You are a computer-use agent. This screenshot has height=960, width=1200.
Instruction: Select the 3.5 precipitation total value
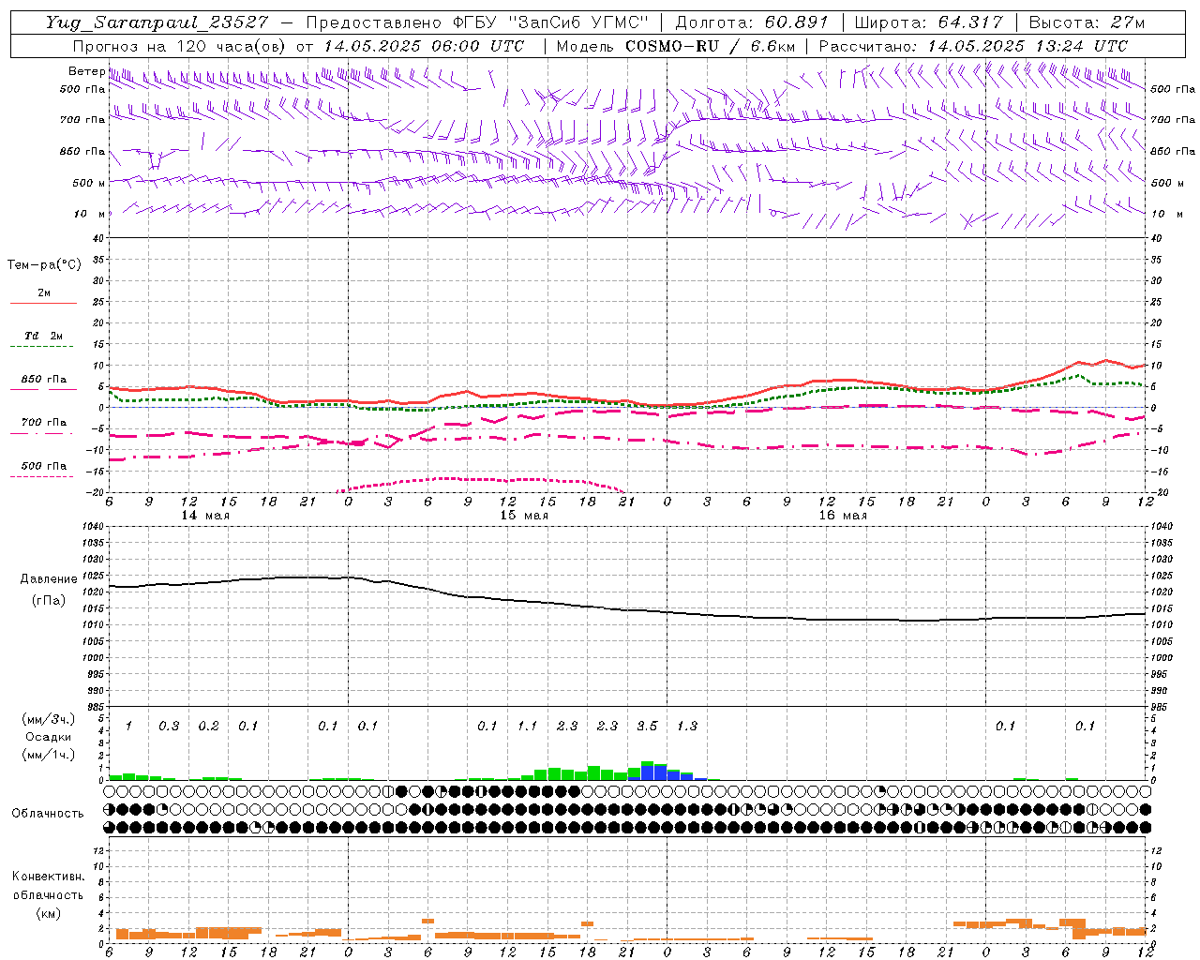(647, 726)
